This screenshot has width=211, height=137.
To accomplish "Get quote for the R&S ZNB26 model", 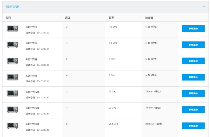I will tap(193, 126).
